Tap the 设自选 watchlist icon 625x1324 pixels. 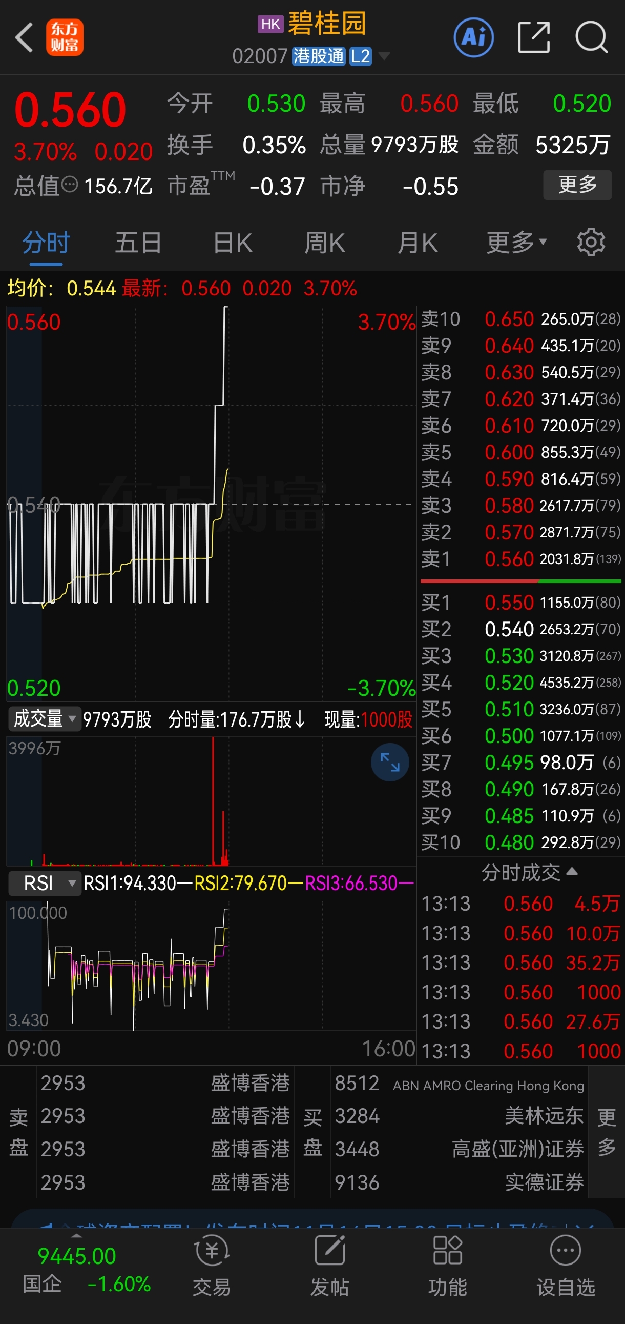[x=566, y=1266]
